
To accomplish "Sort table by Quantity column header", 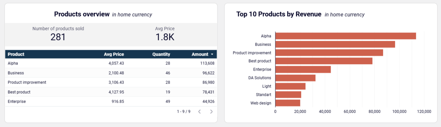I will (x=161, y=54).
